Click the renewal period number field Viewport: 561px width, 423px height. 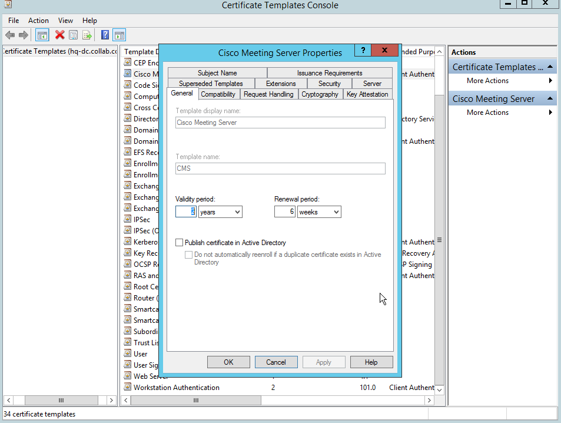(285, 211)
